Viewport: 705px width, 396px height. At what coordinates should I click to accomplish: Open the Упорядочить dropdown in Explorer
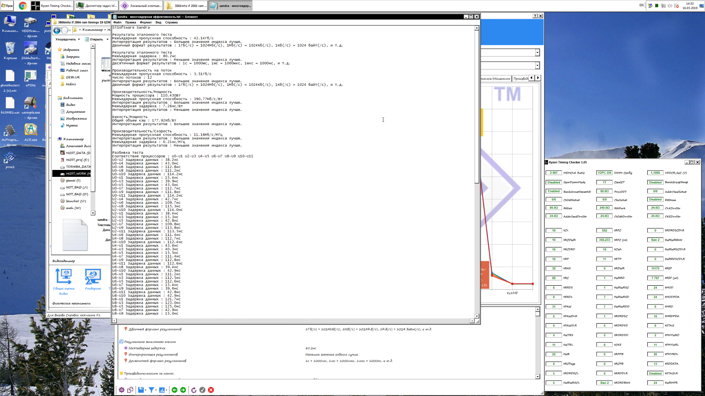[x=67, y=39]
